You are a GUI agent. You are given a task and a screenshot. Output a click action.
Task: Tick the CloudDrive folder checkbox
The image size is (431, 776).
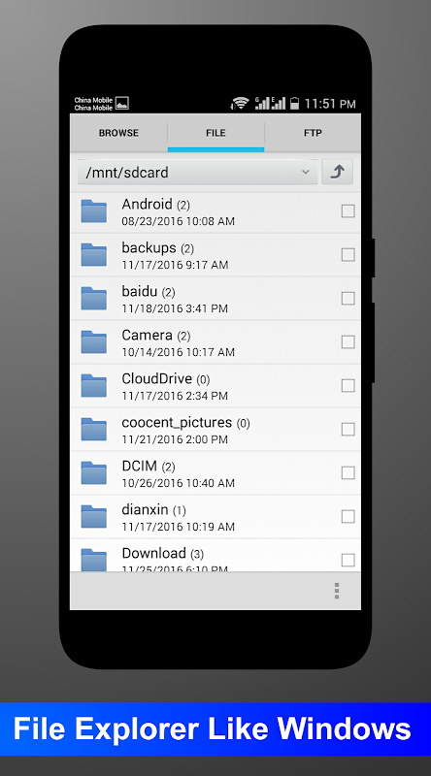[x=348, y=385]
